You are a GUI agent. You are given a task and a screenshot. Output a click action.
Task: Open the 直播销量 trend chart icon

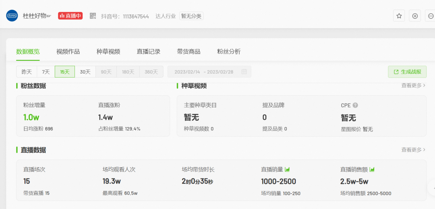click(288, 169)
